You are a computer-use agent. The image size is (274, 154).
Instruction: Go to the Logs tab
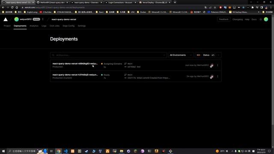44,26
